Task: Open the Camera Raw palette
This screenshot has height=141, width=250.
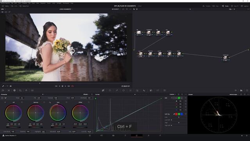Action: click(3, 90)
